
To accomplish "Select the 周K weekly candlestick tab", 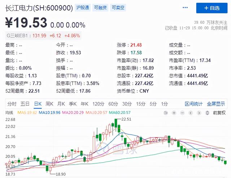I will pos(49,104).
